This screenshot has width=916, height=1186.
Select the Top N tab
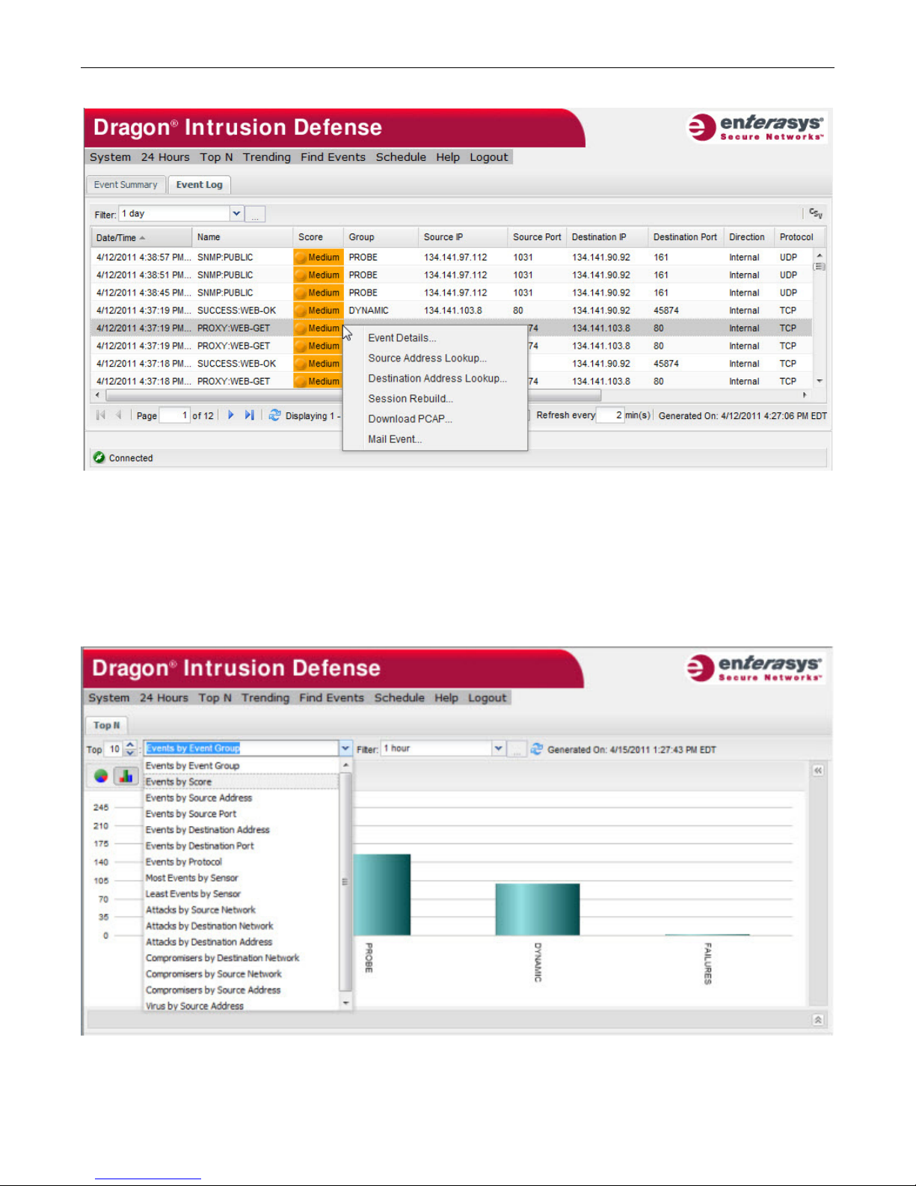coord(106,725)
